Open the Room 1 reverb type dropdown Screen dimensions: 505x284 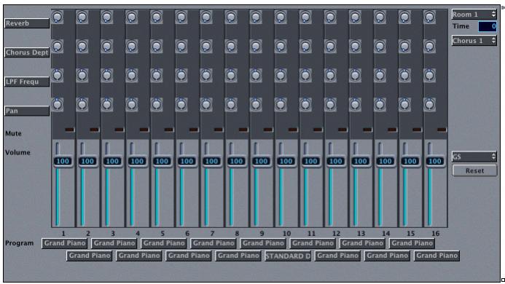click(x=474, y=14)
